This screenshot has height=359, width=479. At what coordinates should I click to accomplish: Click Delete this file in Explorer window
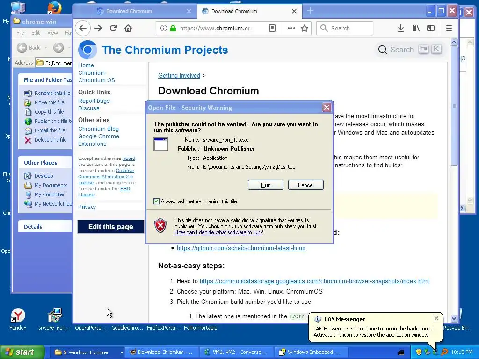coord(51,140)
